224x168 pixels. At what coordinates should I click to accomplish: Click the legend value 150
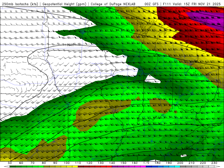pyautogui.click(x=123, y=163)
